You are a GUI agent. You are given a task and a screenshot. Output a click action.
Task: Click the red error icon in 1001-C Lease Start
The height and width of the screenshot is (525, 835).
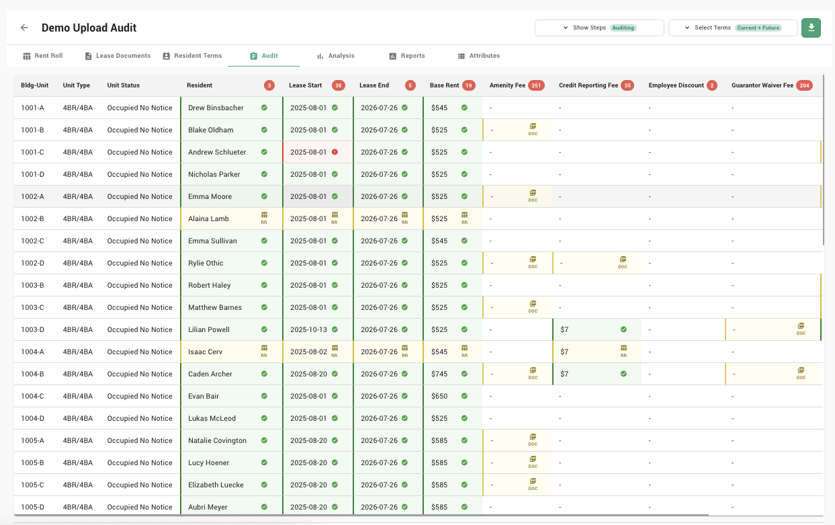[x=335, y=152]
